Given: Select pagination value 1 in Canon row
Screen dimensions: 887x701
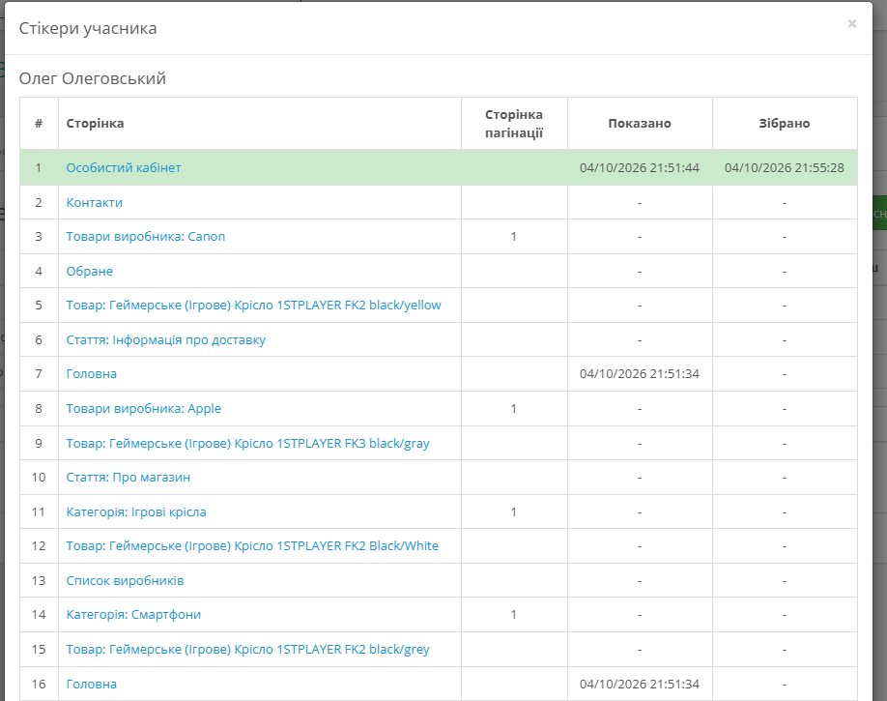Looking at the screenshot, I should pyautogui.click(x=514, y=237).
